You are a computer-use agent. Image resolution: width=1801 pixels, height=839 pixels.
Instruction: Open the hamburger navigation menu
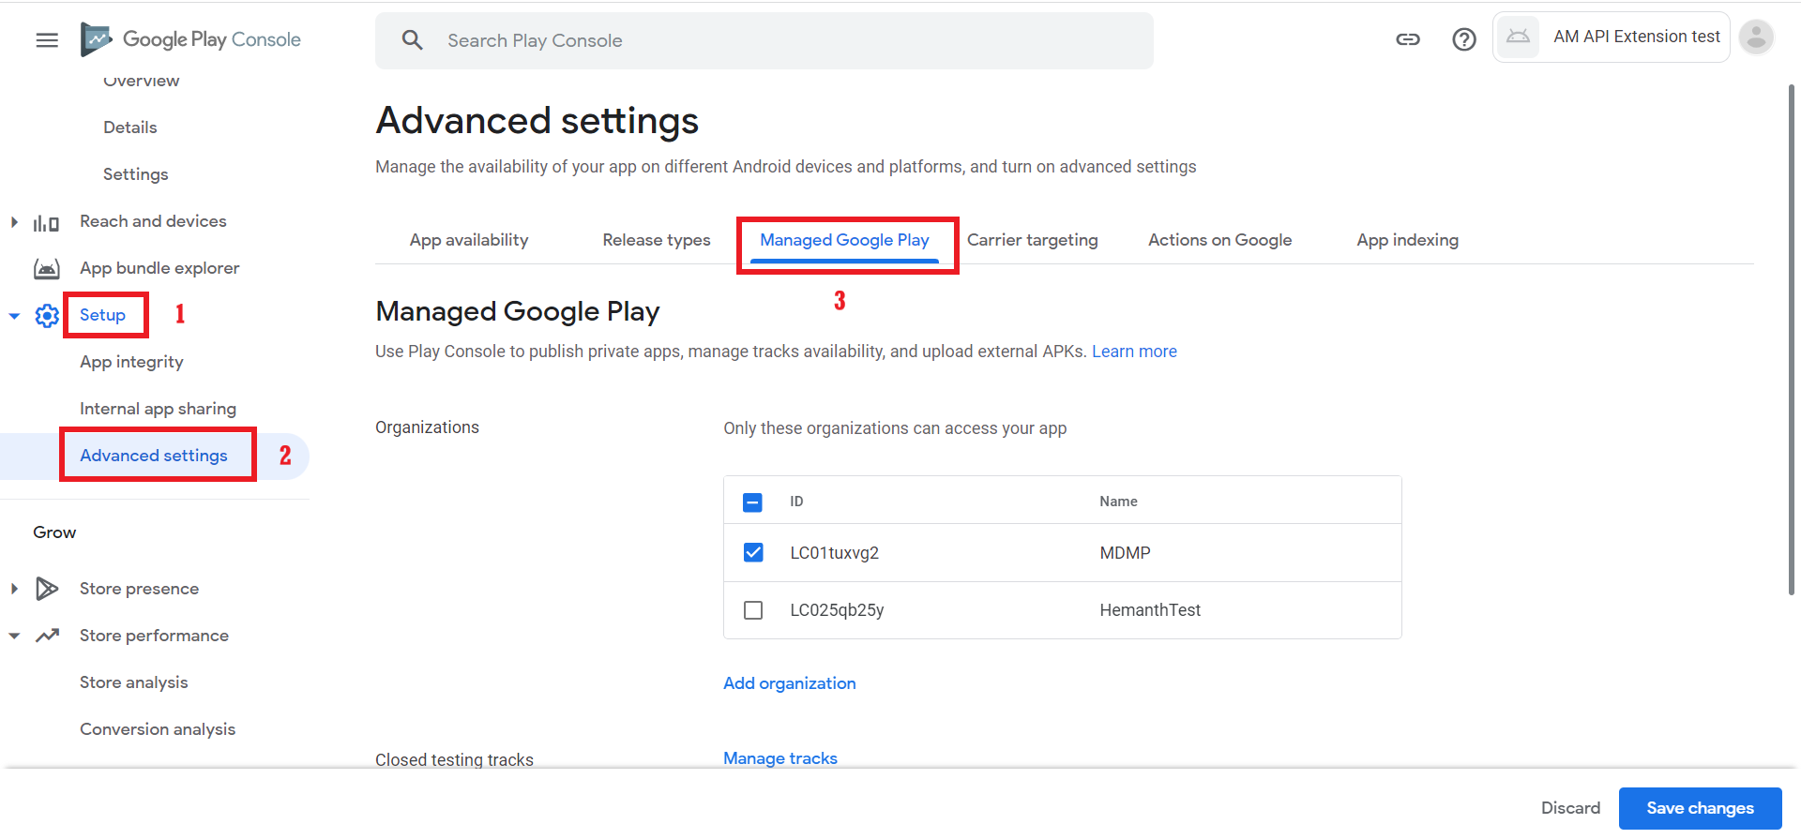pyautogui.click(x=47, y=40)
